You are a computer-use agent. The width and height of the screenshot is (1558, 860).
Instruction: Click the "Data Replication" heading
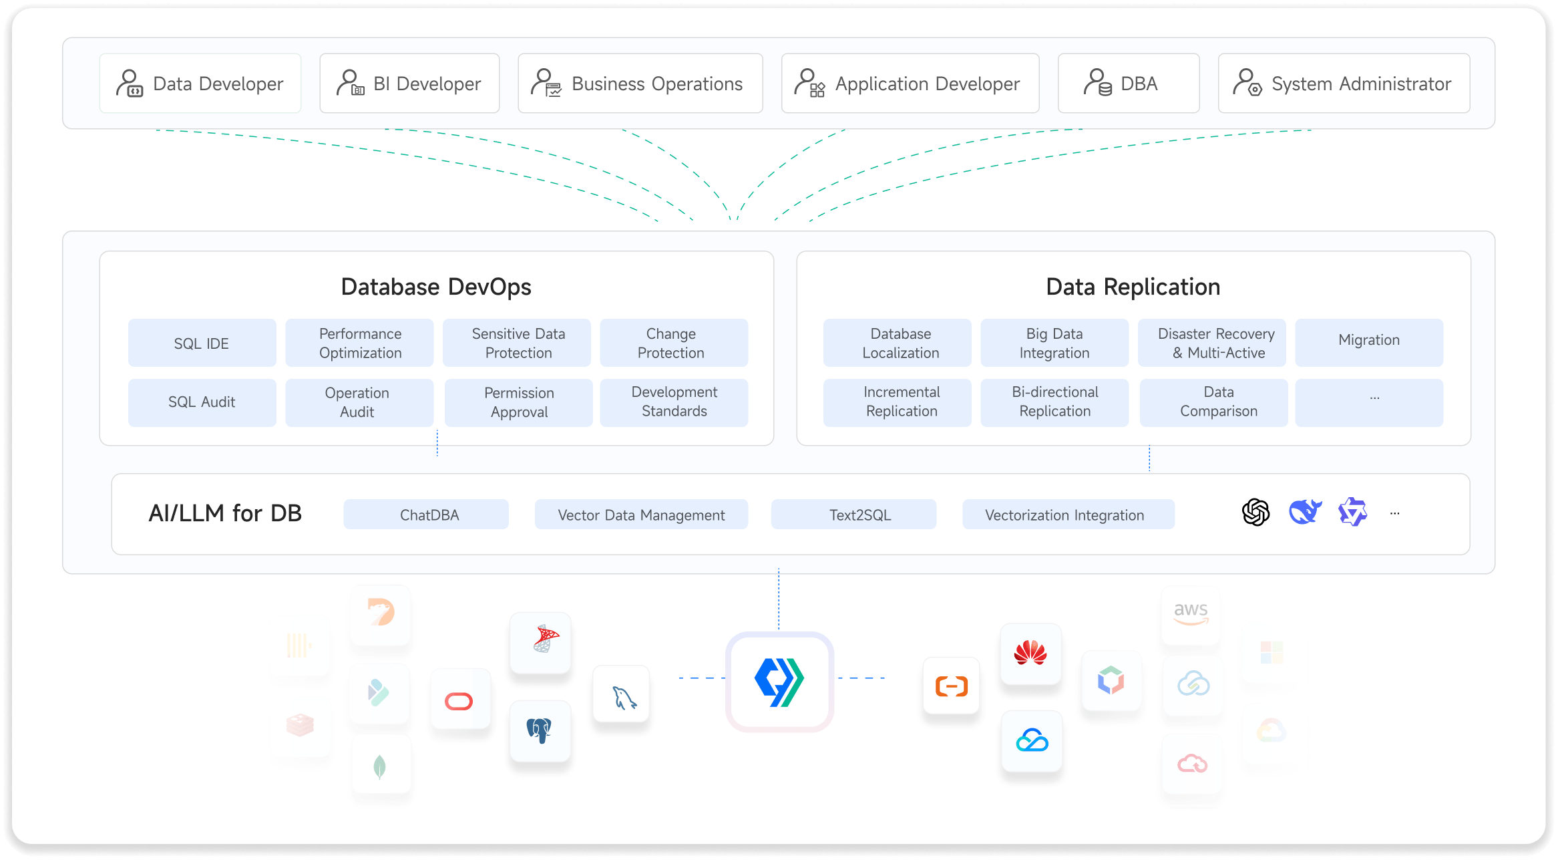[x=1133, y=287]
